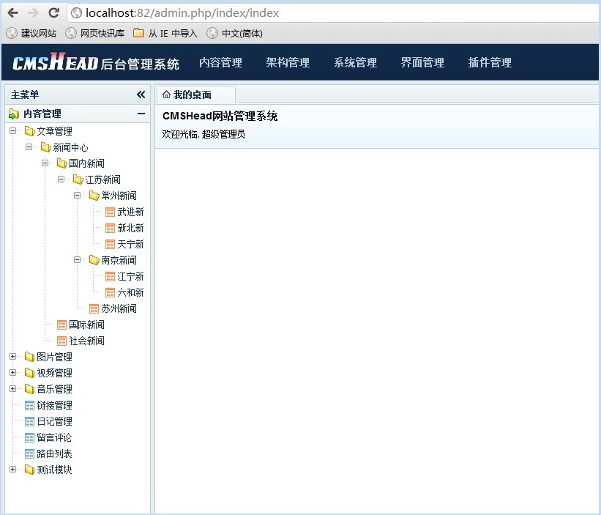Image resolution: width=601 pixels, height=515 pixels.
Task: Open the 国际新闻 category
Action: [86, 325]
